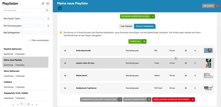
Task: Click Entwurf veröffentlichen button
Action: [x=137, y=17]
